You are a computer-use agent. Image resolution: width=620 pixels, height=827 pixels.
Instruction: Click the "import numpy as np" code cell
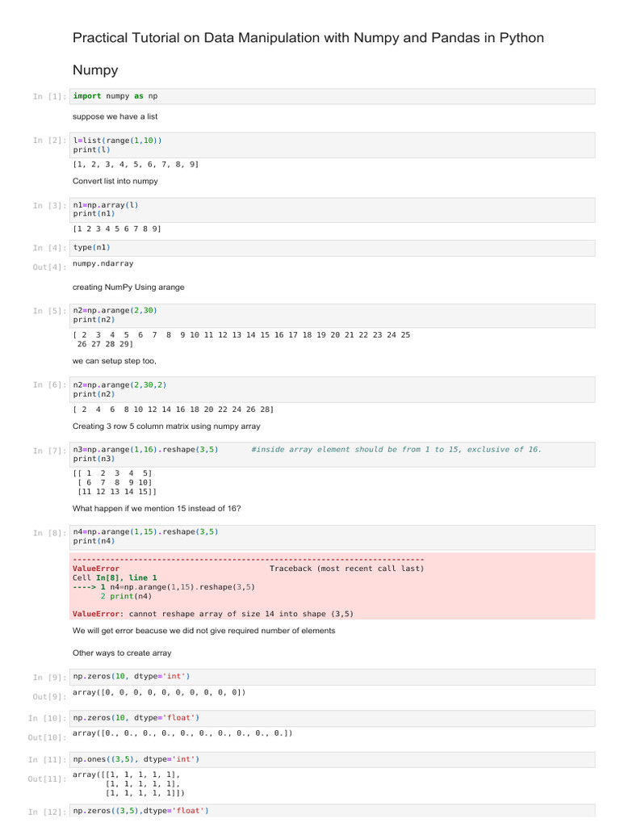pyautogui.click(x=333, y=96)
